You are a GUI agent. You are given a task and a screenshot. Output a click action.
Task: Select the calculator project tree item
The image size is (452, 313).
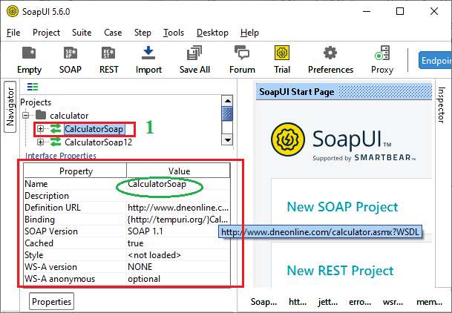(69, 116)
